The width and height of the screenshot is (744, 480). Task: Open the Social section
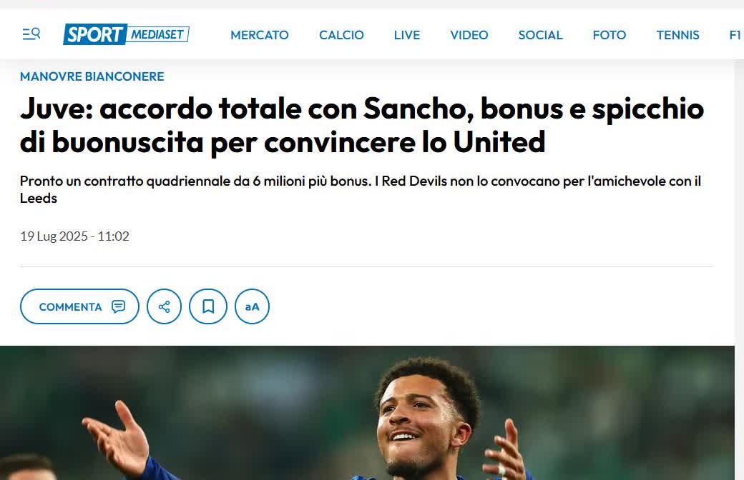pyautogui.click(x=540, y=35)
